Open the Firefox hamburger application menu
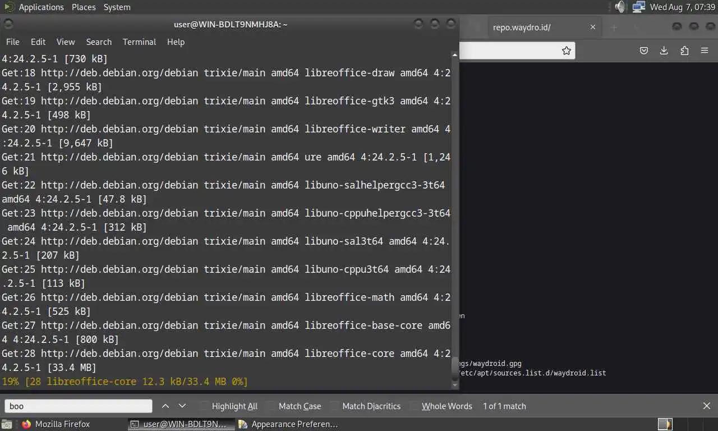Viewport: 718px width, 431px height. [705, 51]
